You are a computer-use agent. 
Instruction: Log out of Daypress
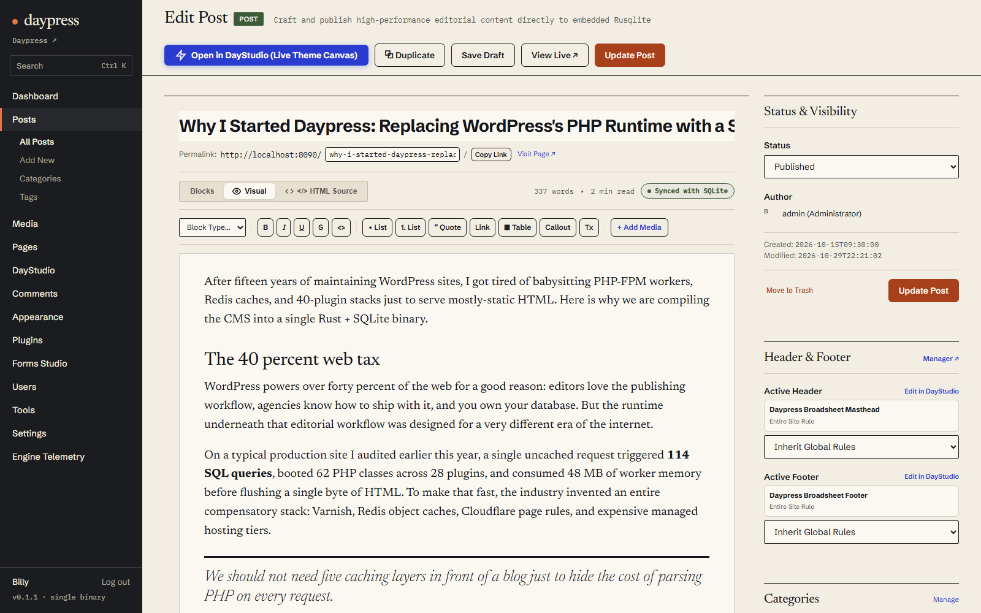(x=116, y=582)
